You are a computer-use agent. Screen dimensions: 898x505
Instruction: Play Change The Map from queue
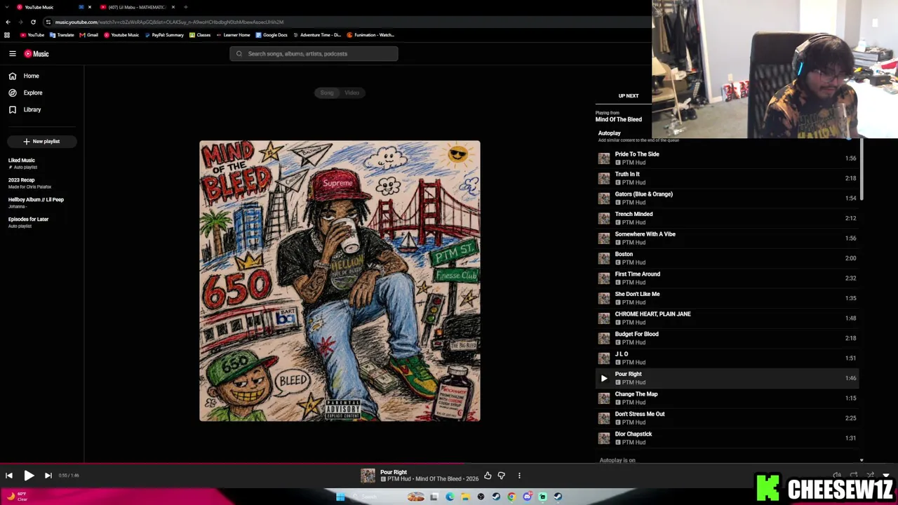pos(728,398)
